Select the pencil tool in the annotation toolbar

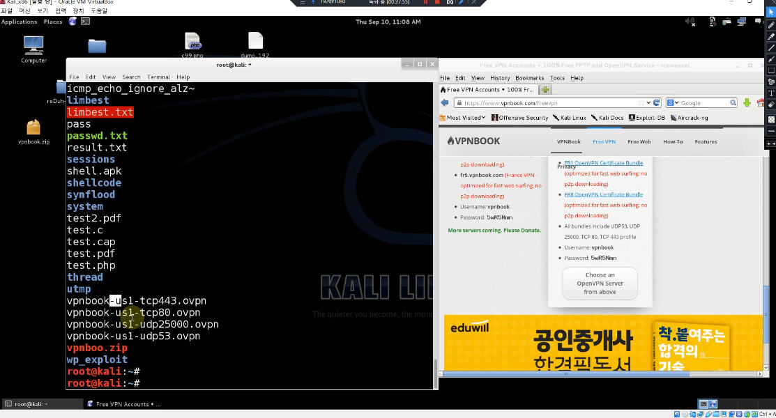pyautogui.click(x=770, y=24)
